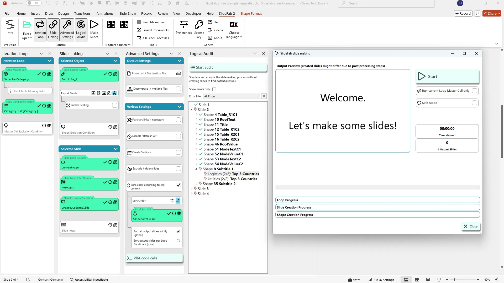504x283 pixels.
Task: Uncheck Sort slides according to cell content
Action: [x=178, y=185]
